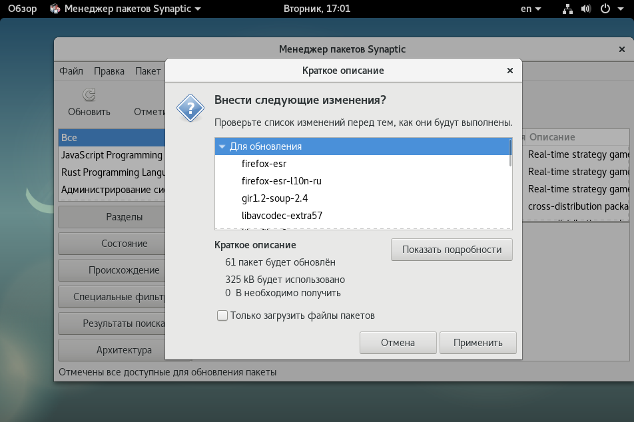Open the Правка menu

[x=109, y=71]
